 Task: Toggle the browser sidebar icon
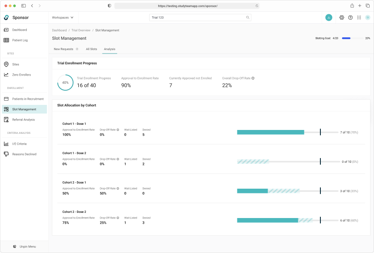(x=23, y=6)
